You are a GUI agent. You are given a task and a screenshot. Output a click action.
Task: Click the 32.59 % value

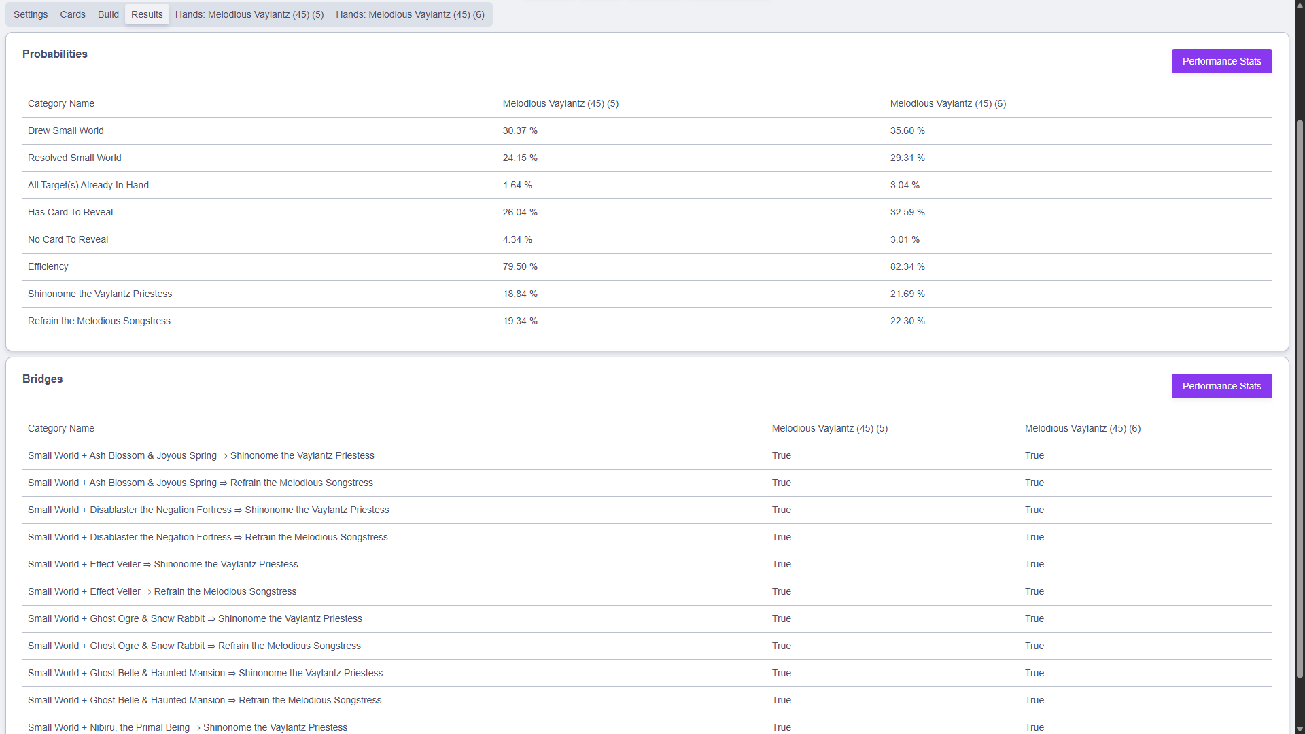point(907,212)
